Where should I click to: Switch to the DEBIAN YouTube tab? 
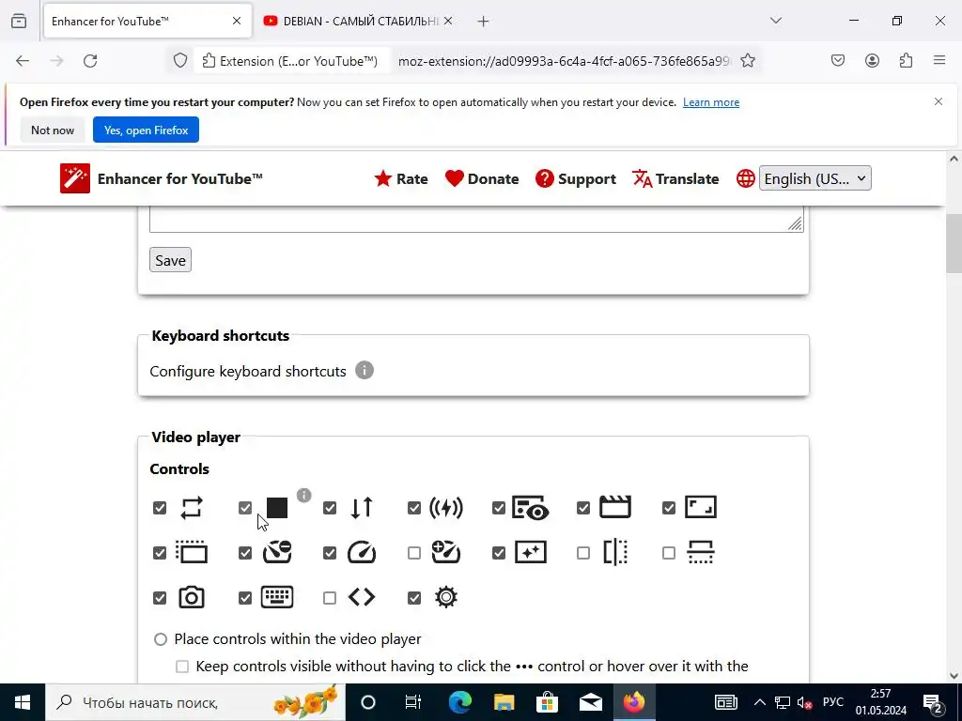coord(358,21)
